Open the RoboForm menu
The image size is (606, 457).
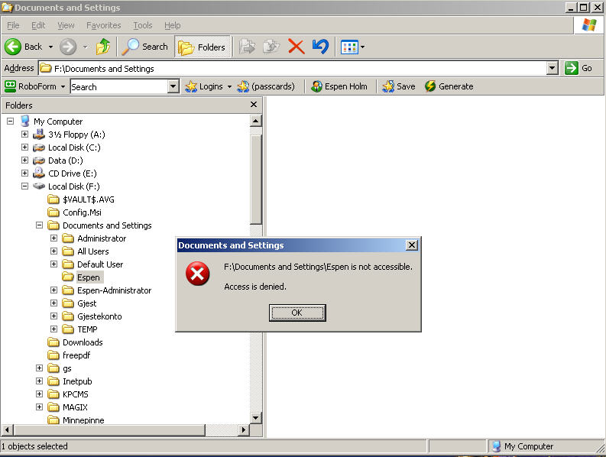coord(35,86)
